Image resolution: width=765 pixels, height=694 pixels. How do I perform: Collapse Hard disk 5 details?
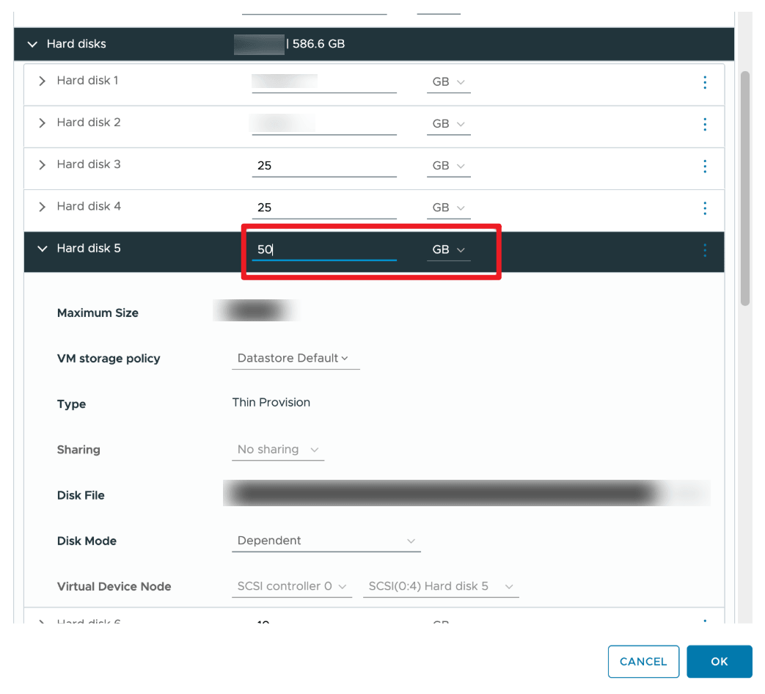(43, 249)
